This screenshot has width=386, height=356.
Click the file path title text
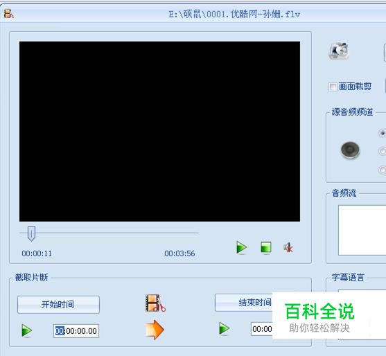(234, 15)
